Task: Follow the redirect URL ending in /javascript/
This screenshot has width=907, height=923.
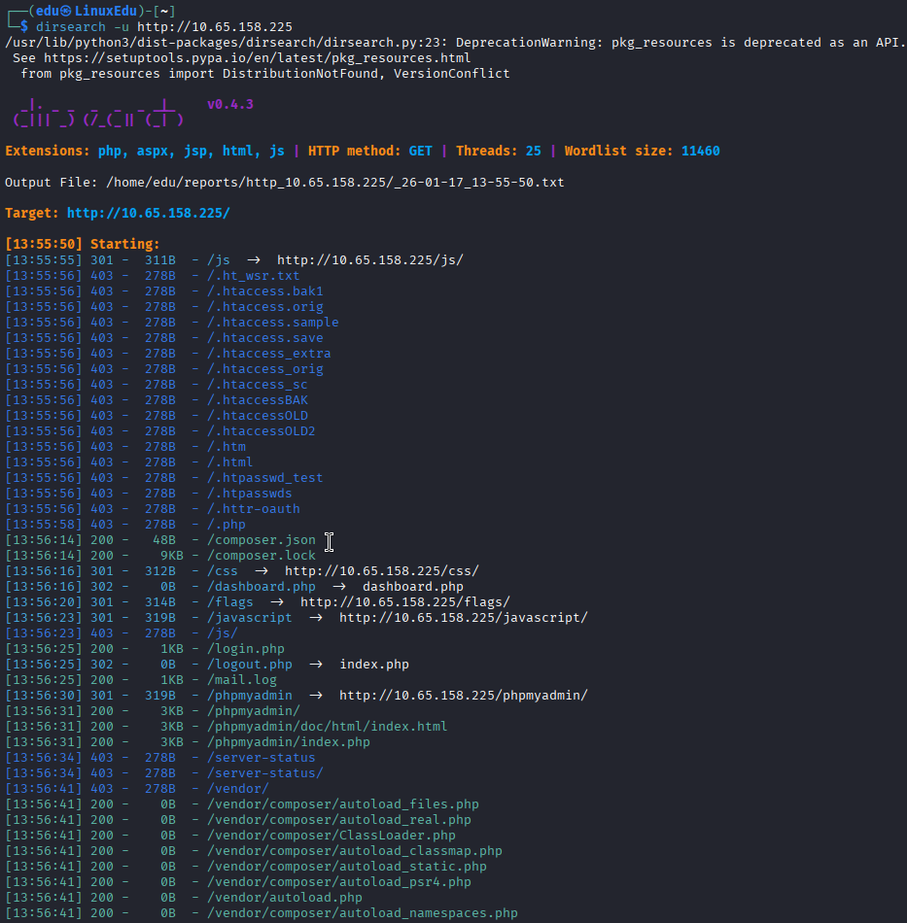Action: click(x=464, y=618)
